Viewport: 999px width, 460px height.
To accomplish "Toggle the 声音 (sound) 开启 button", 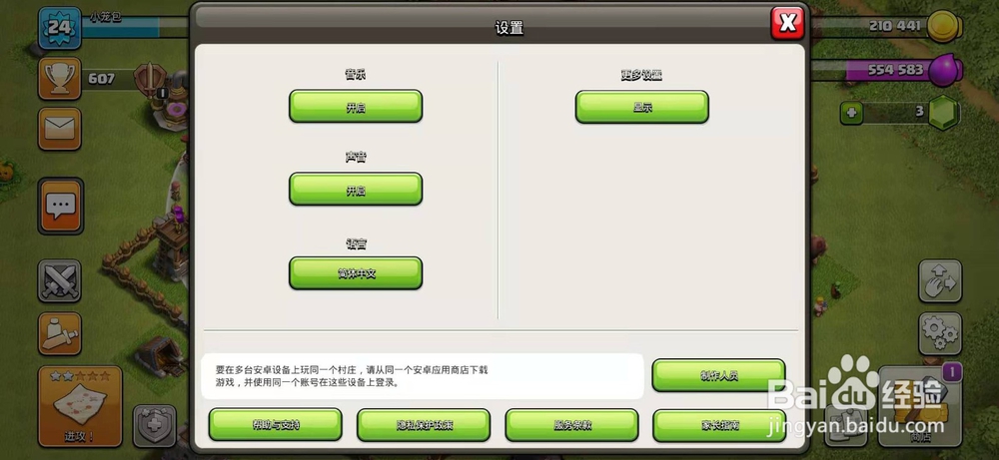I will coord(356,189).
